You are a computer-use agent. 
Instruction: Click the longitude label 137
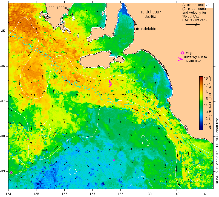click(x=93, y=194)
